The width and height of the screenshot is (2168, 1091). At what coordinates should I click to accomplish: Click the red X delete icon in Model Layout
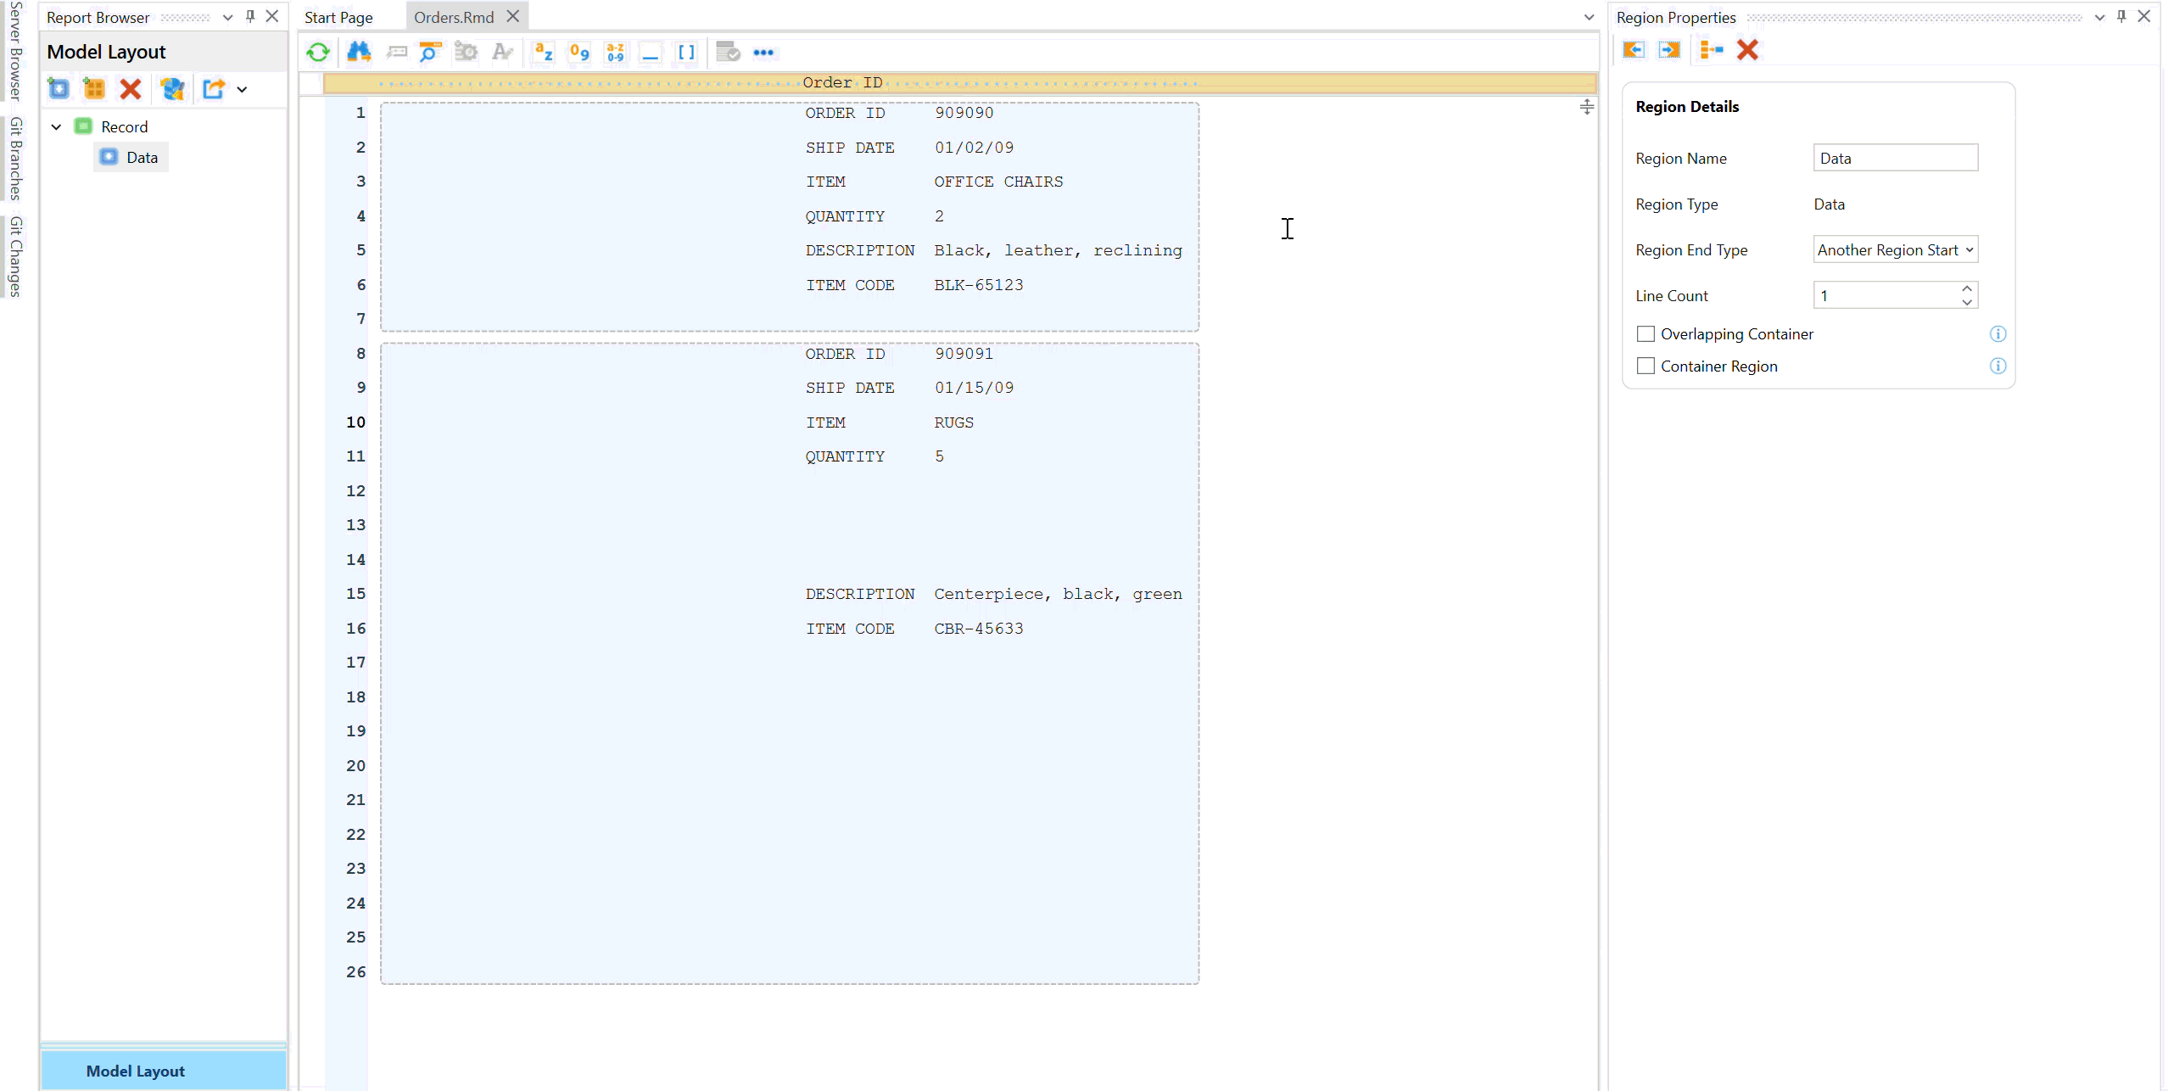pos(131,89)
